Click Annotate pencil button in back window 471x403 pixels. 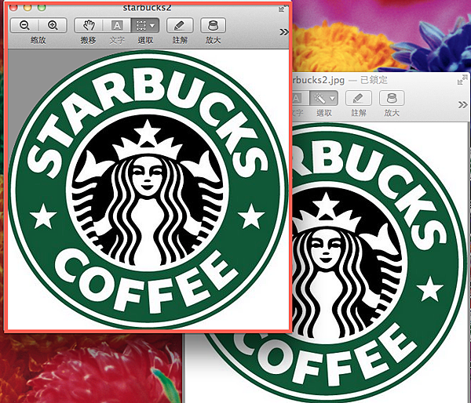pyautogui.click(x=359, y=98)
